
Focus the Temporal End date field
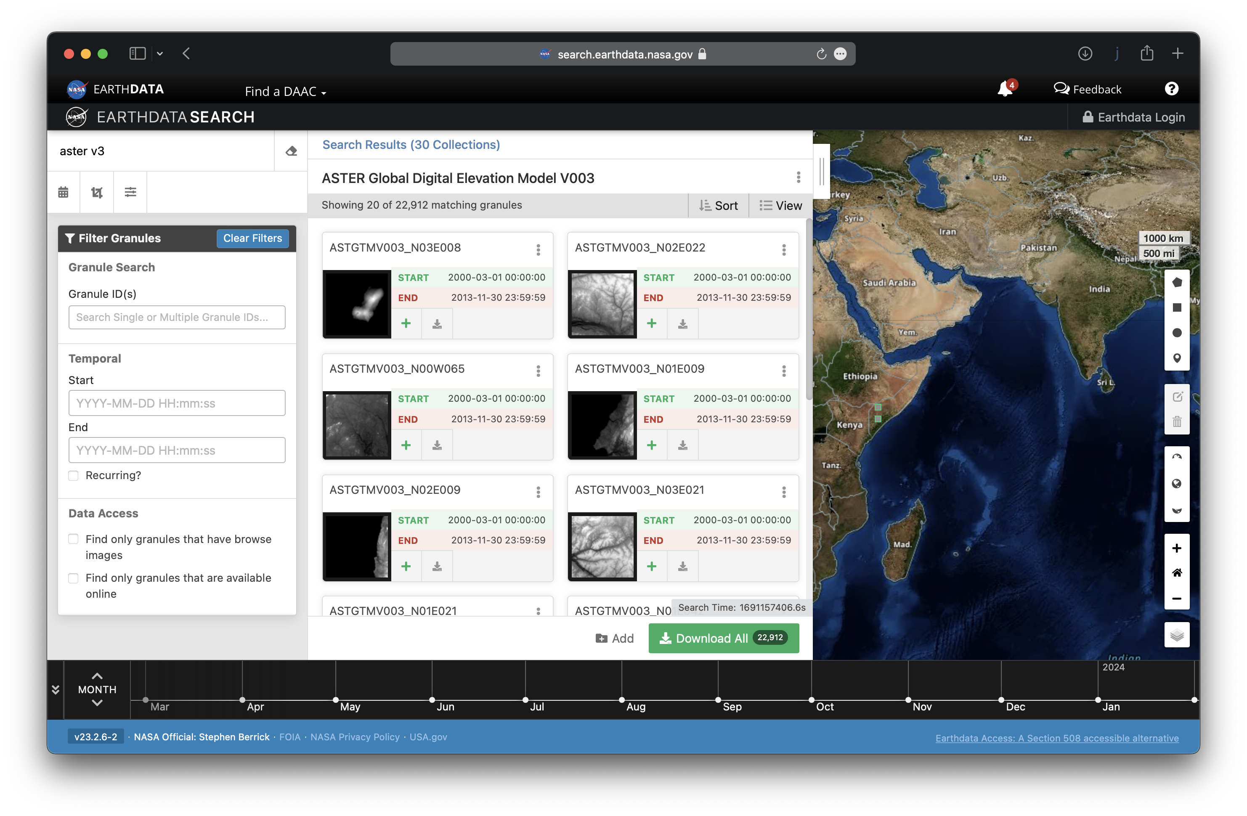(x=177, y=450)
